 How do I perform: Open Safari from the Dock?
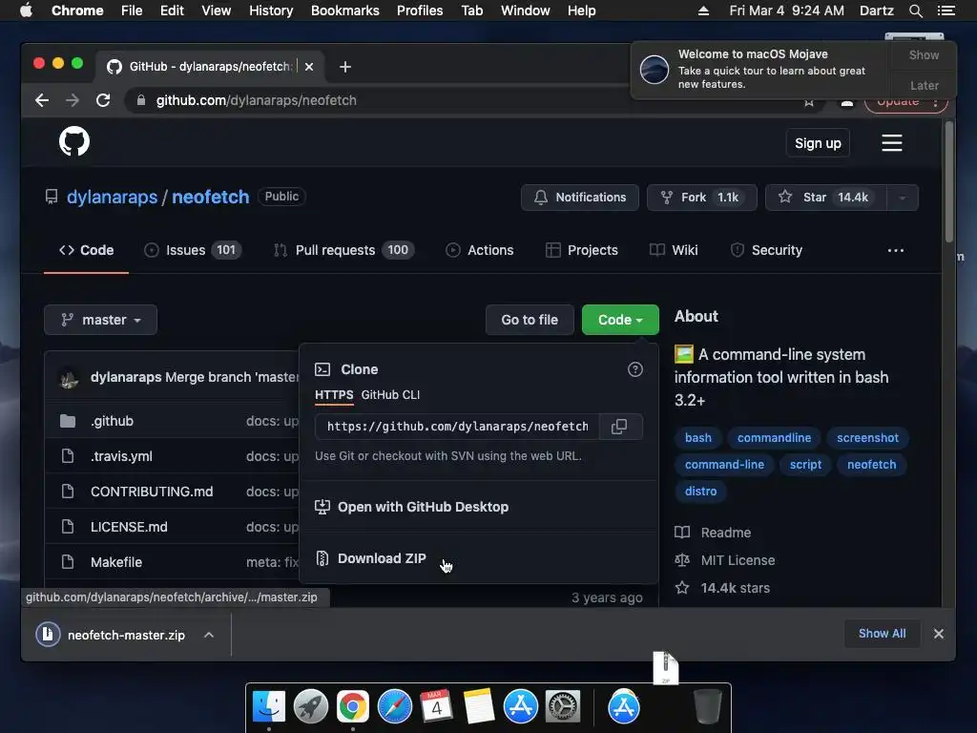(x=394, y=707)
